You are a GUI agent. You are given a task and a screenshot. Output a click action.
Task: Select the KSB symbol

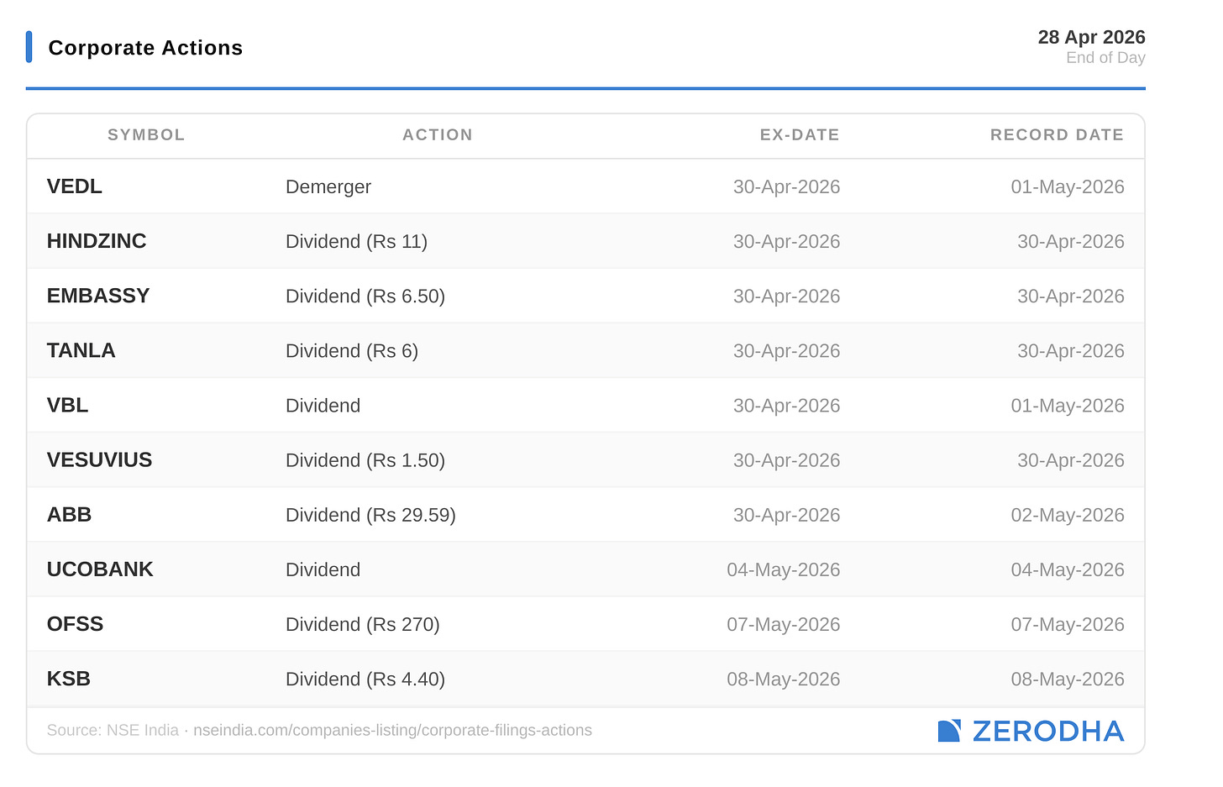coord(68,678)
